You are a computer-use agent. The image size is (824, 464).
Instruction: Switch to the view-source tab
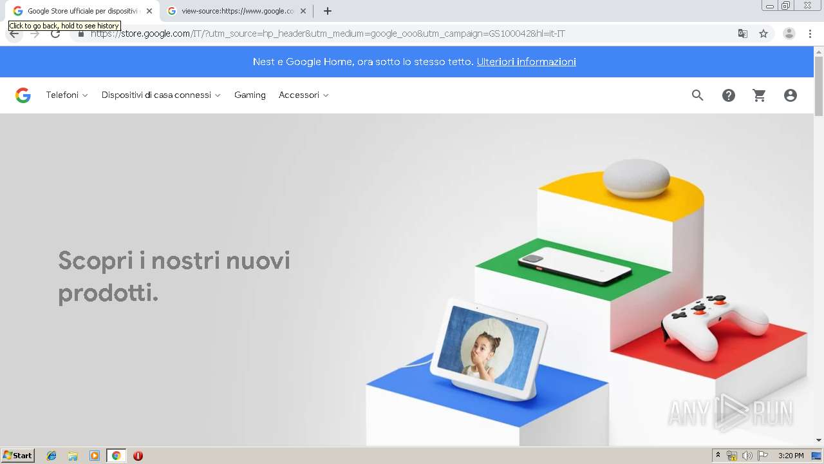pyautogui.click(x=237, y=11)
